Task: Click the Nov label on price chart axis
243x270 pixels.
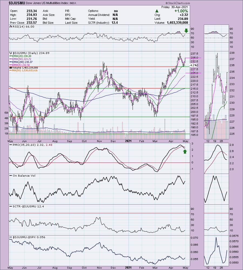Action: (x=99, y=141)
